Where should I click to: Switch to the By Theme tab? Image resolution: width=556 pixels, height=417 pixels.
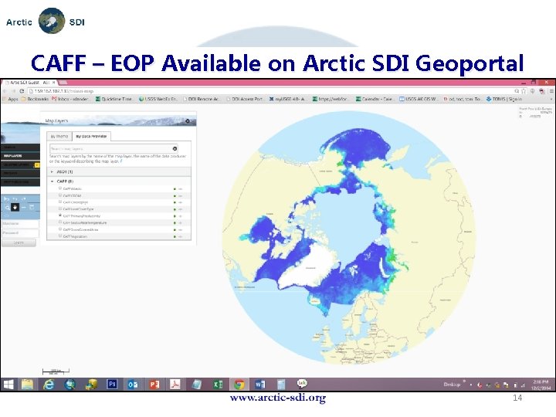59,136
